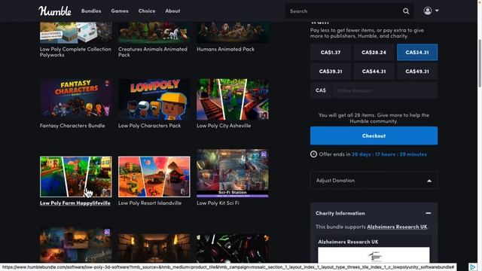Select the CA$1.37 price tier
Image resolution: width=482 pixels, height=271 pixels.
(x=331, y=52)
